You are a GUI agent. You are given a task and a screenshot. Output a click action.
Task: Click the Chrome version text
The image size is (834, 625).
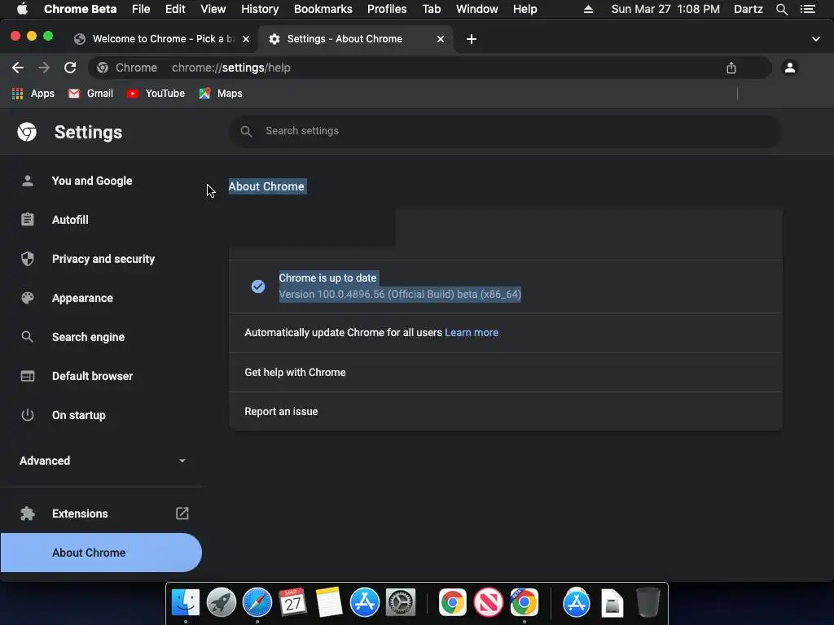pos(400,295)
